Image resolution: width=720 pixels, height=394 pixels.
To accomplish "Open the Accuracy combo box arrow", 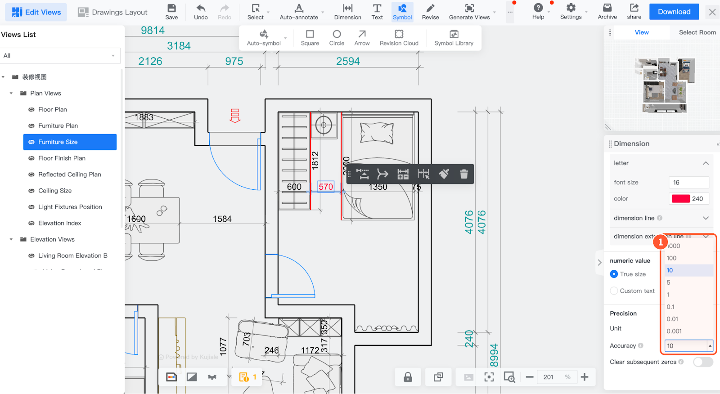I will (x=710, y=346).
